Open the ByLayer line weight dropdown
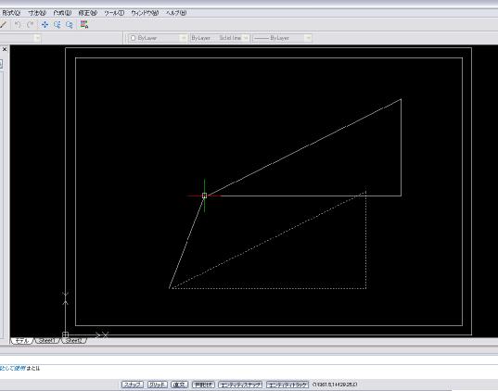Viewport: 498px width, 391px height. [x=282, y=38]
